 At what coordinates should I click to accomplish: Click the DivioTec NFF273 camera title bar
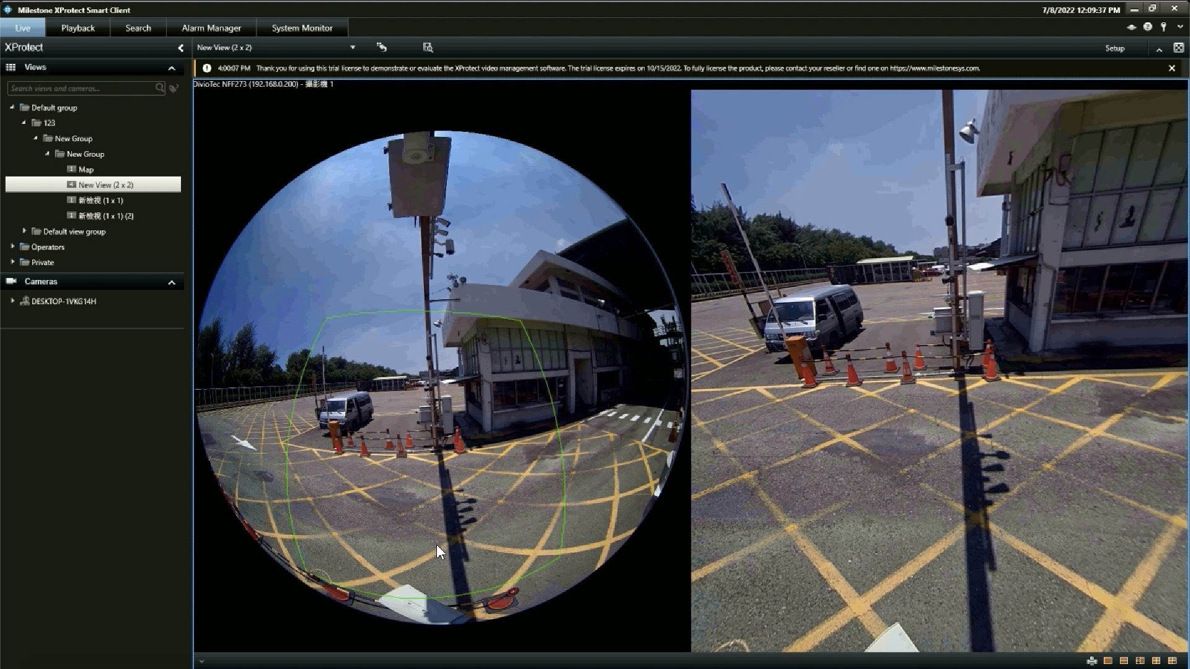pyautogui.click(x=263, y=84)
